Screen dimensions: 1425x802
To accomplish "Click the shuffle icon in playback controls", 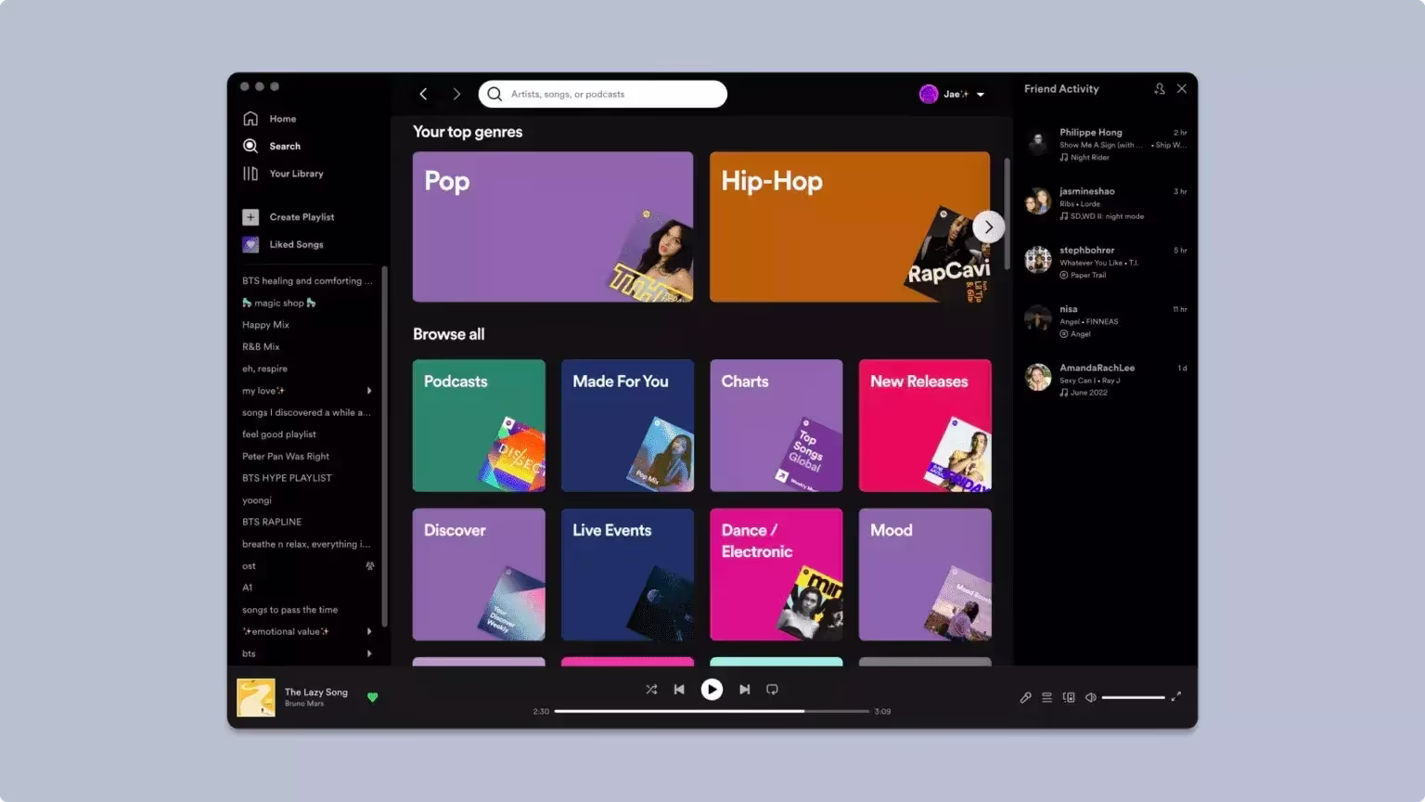I will (651, 690).
